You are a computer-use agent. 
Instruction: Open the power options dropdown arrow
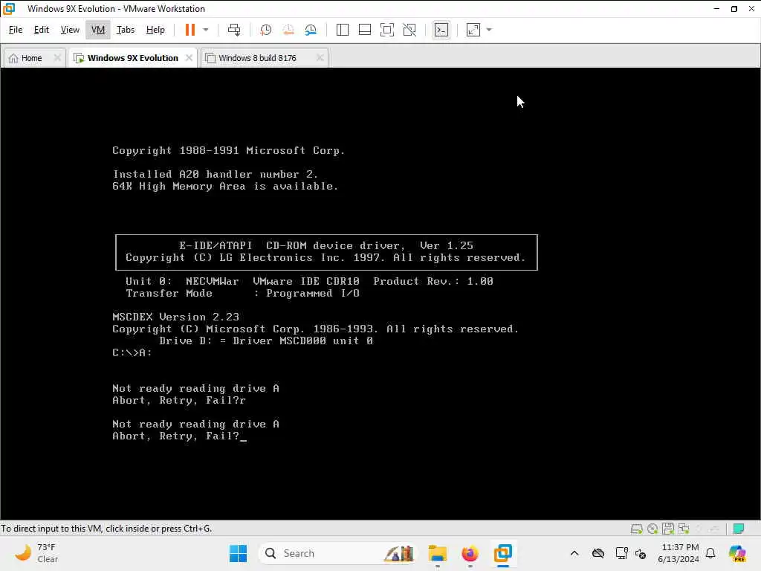[x=206, y=30]
